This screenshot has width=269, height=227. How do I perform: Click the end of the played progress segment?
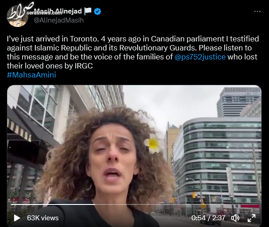pyautogui.click(x=95, y=204)
